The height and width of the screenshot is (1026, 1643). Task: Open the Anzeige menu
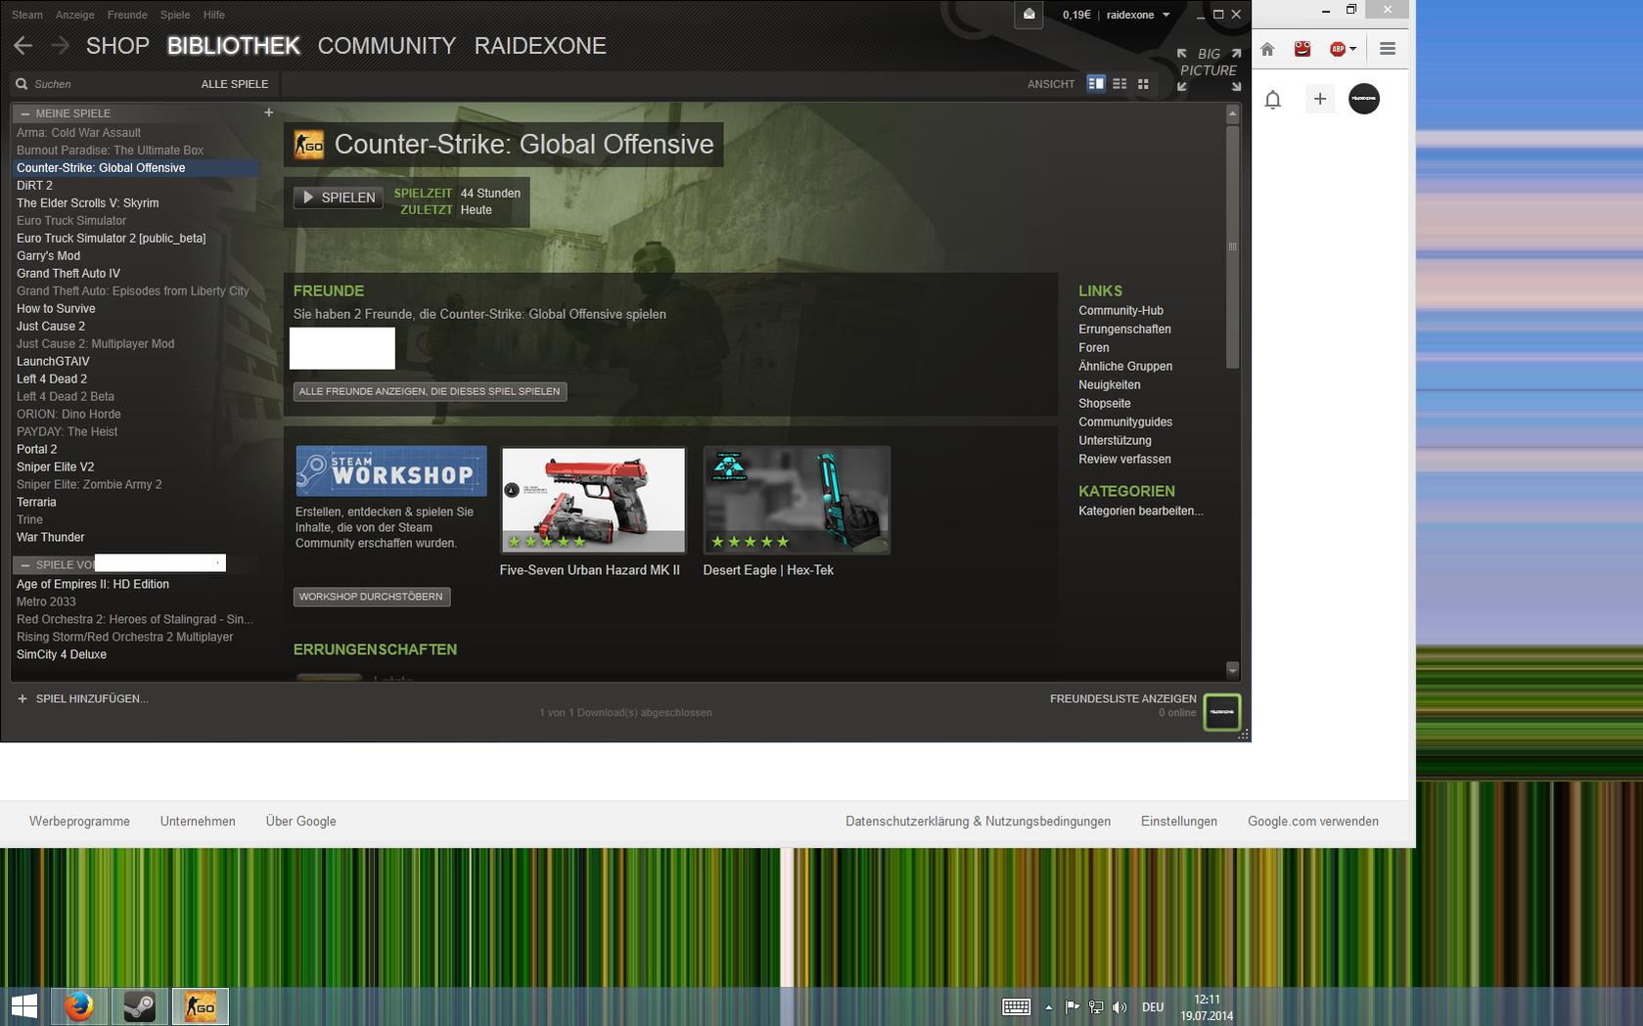click(75, 15)
